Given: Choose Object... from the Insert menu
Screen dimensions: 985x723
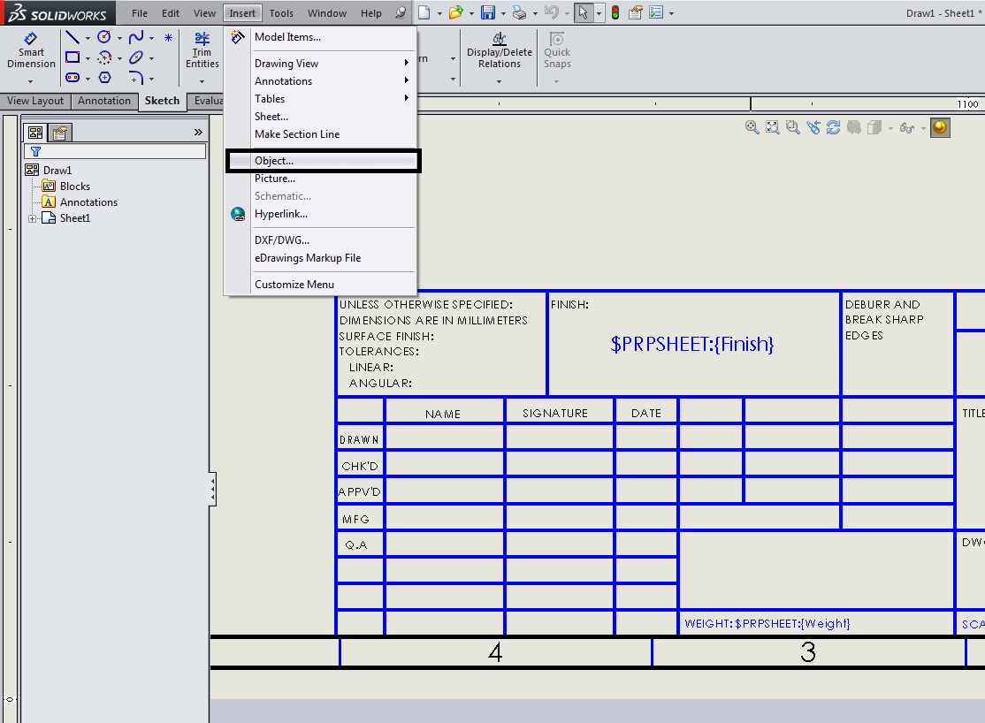Looking at the screenshot, I should click(274, 161).
